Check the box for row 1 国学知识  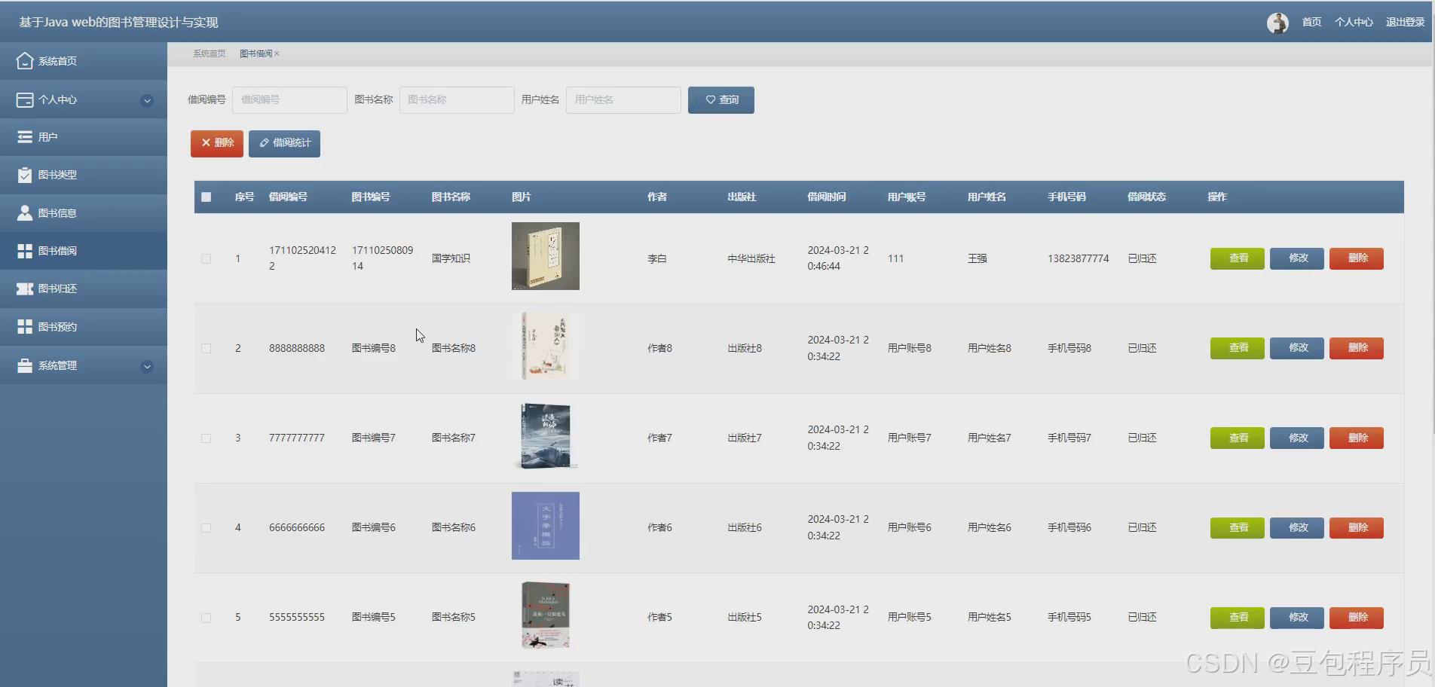[207, 258]
